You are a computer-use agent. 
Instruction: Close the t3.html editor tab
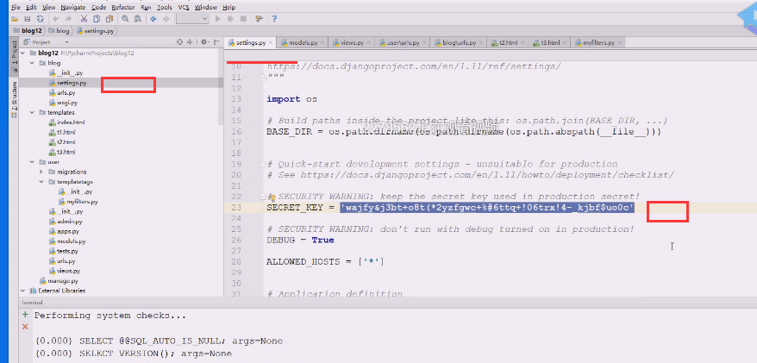565,42
